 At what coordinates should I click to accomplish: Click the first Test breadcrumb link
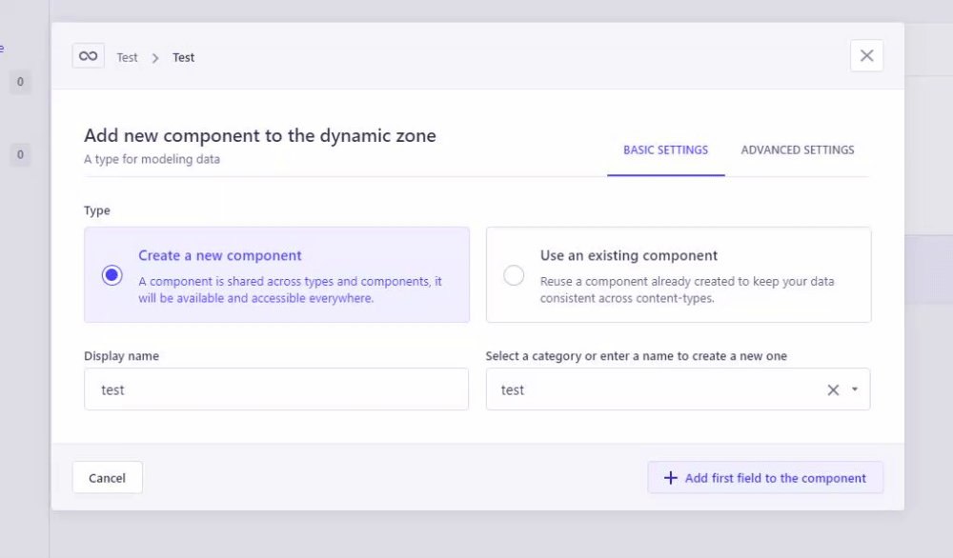(x=127, y=56)
